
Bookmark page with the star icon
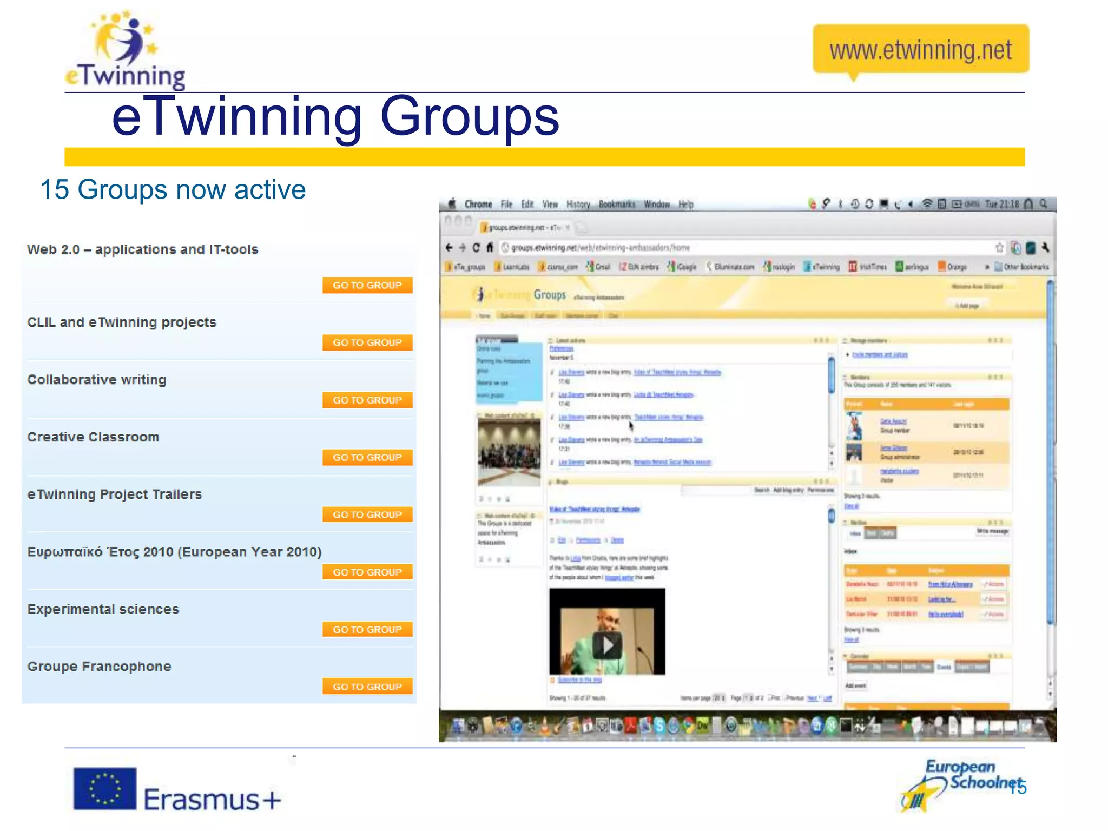(999, 248)
